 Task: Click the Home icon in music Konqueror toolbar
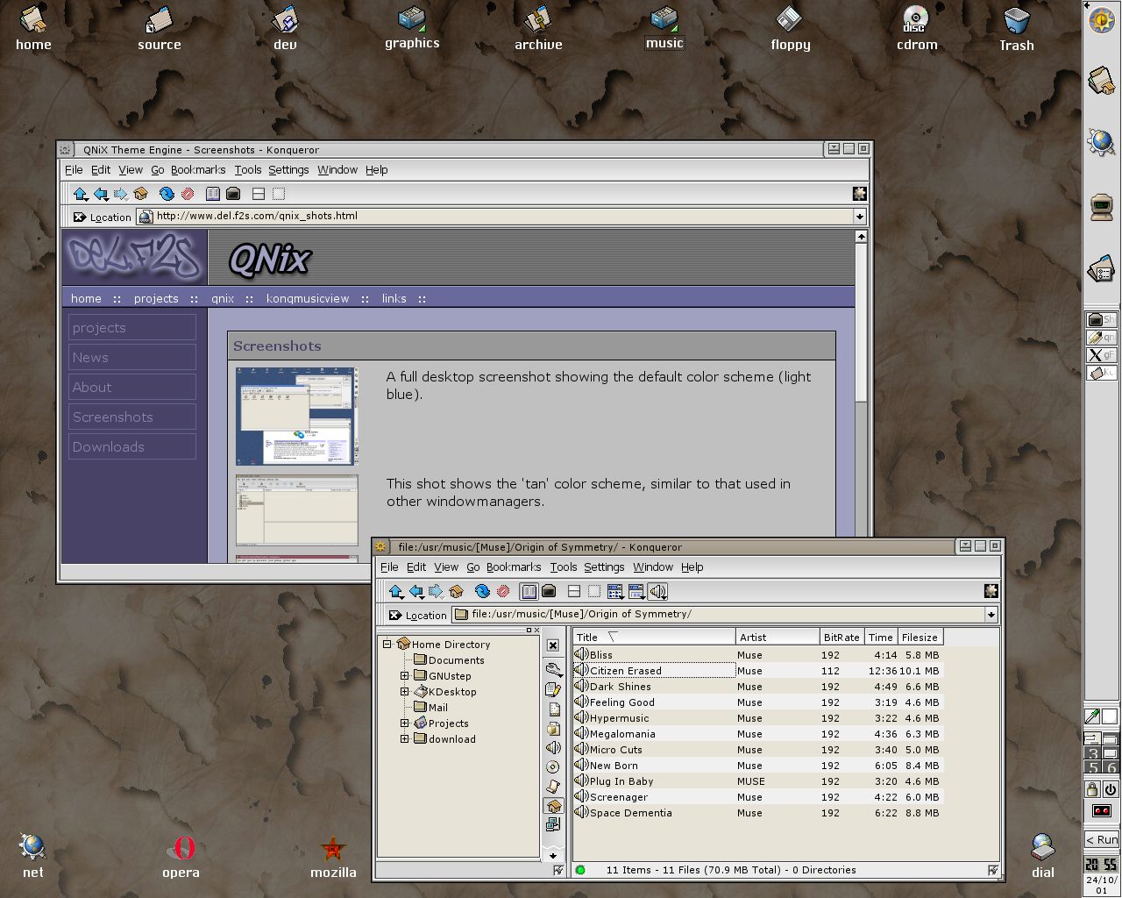pos(456,591)
